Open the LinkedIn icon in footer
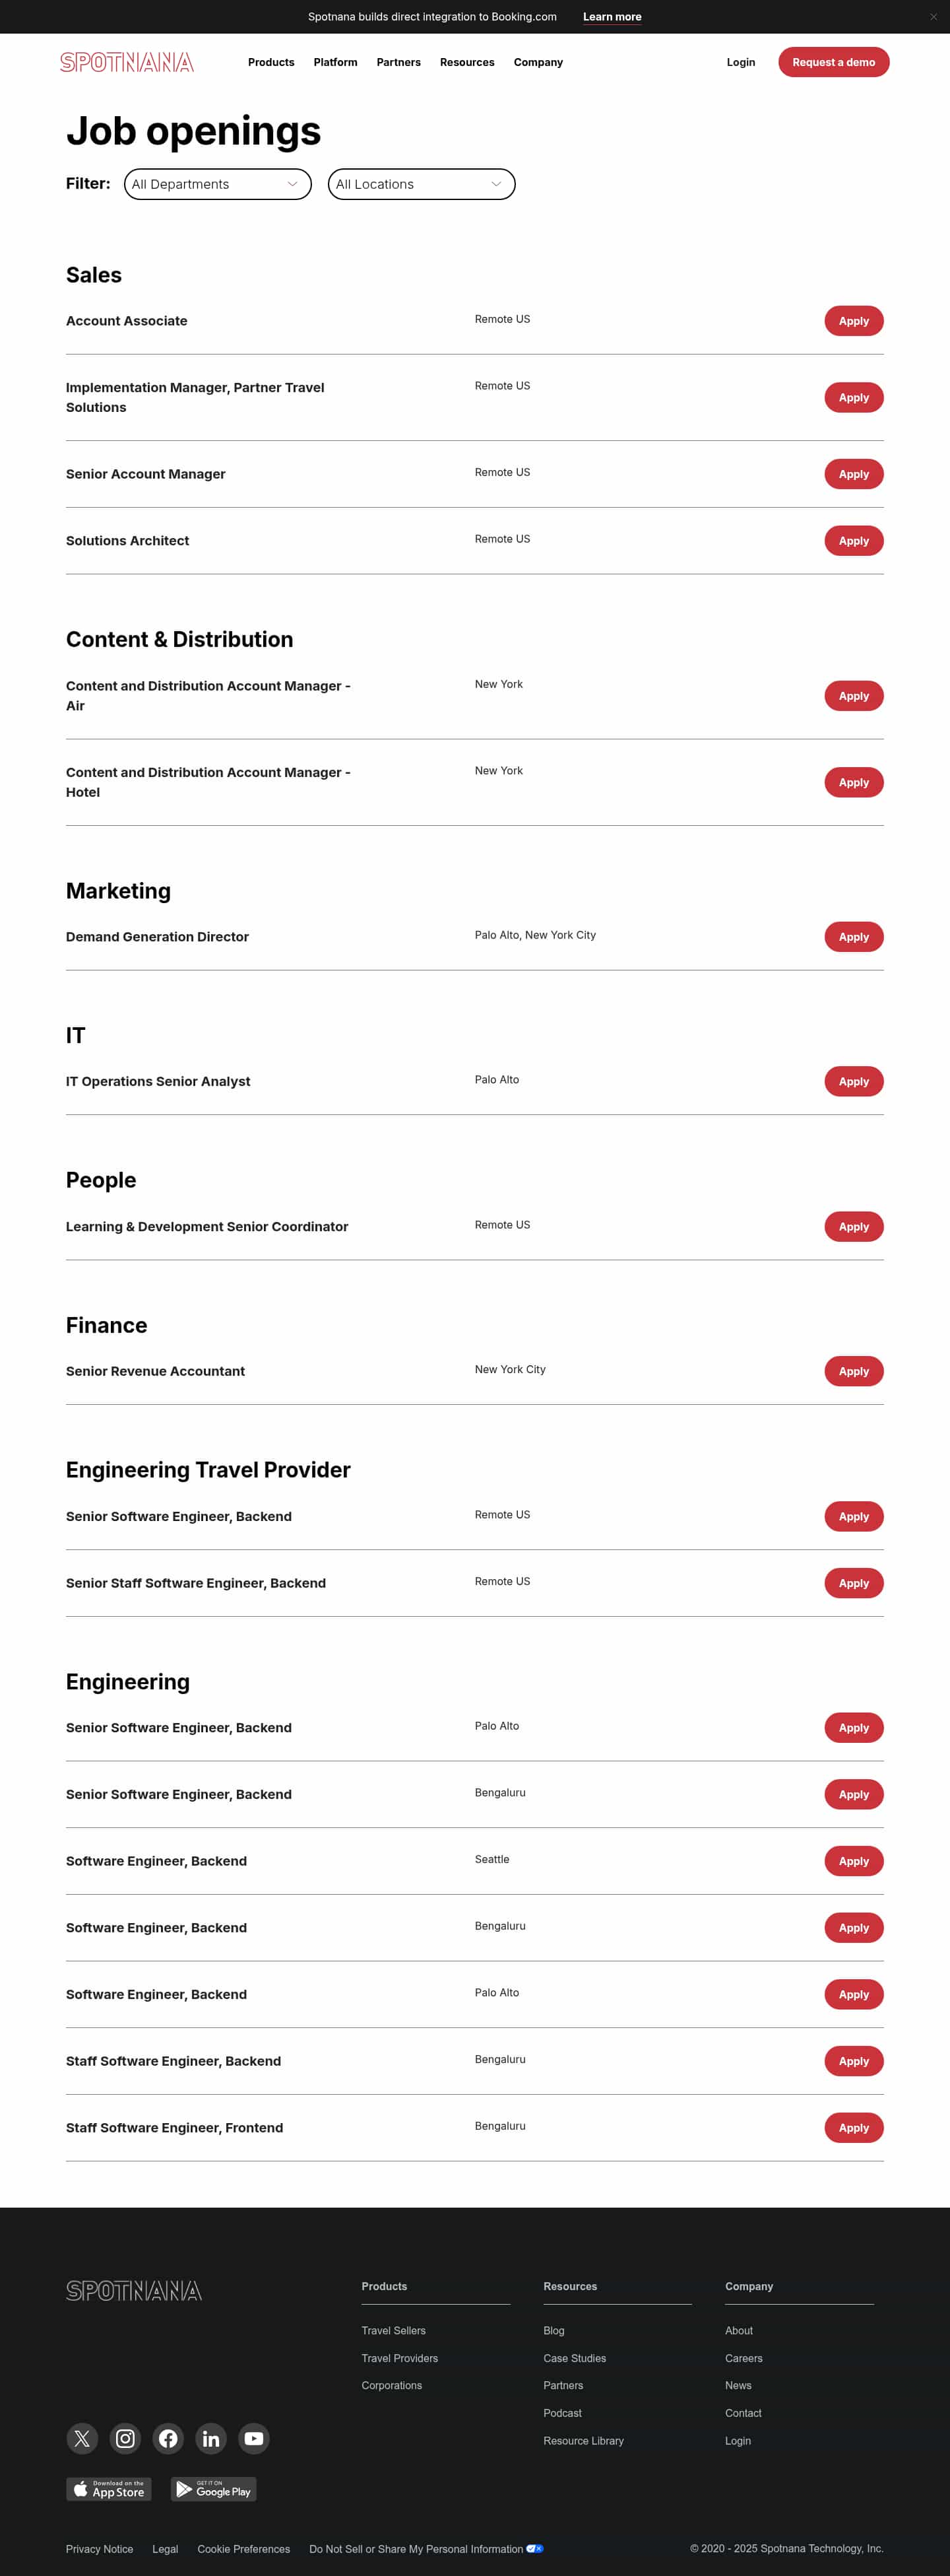This screenshot has height=2576, width=950. (210, 2438)
